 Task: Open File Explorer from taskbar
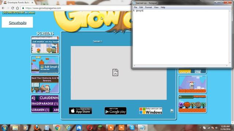click(15, 128)
